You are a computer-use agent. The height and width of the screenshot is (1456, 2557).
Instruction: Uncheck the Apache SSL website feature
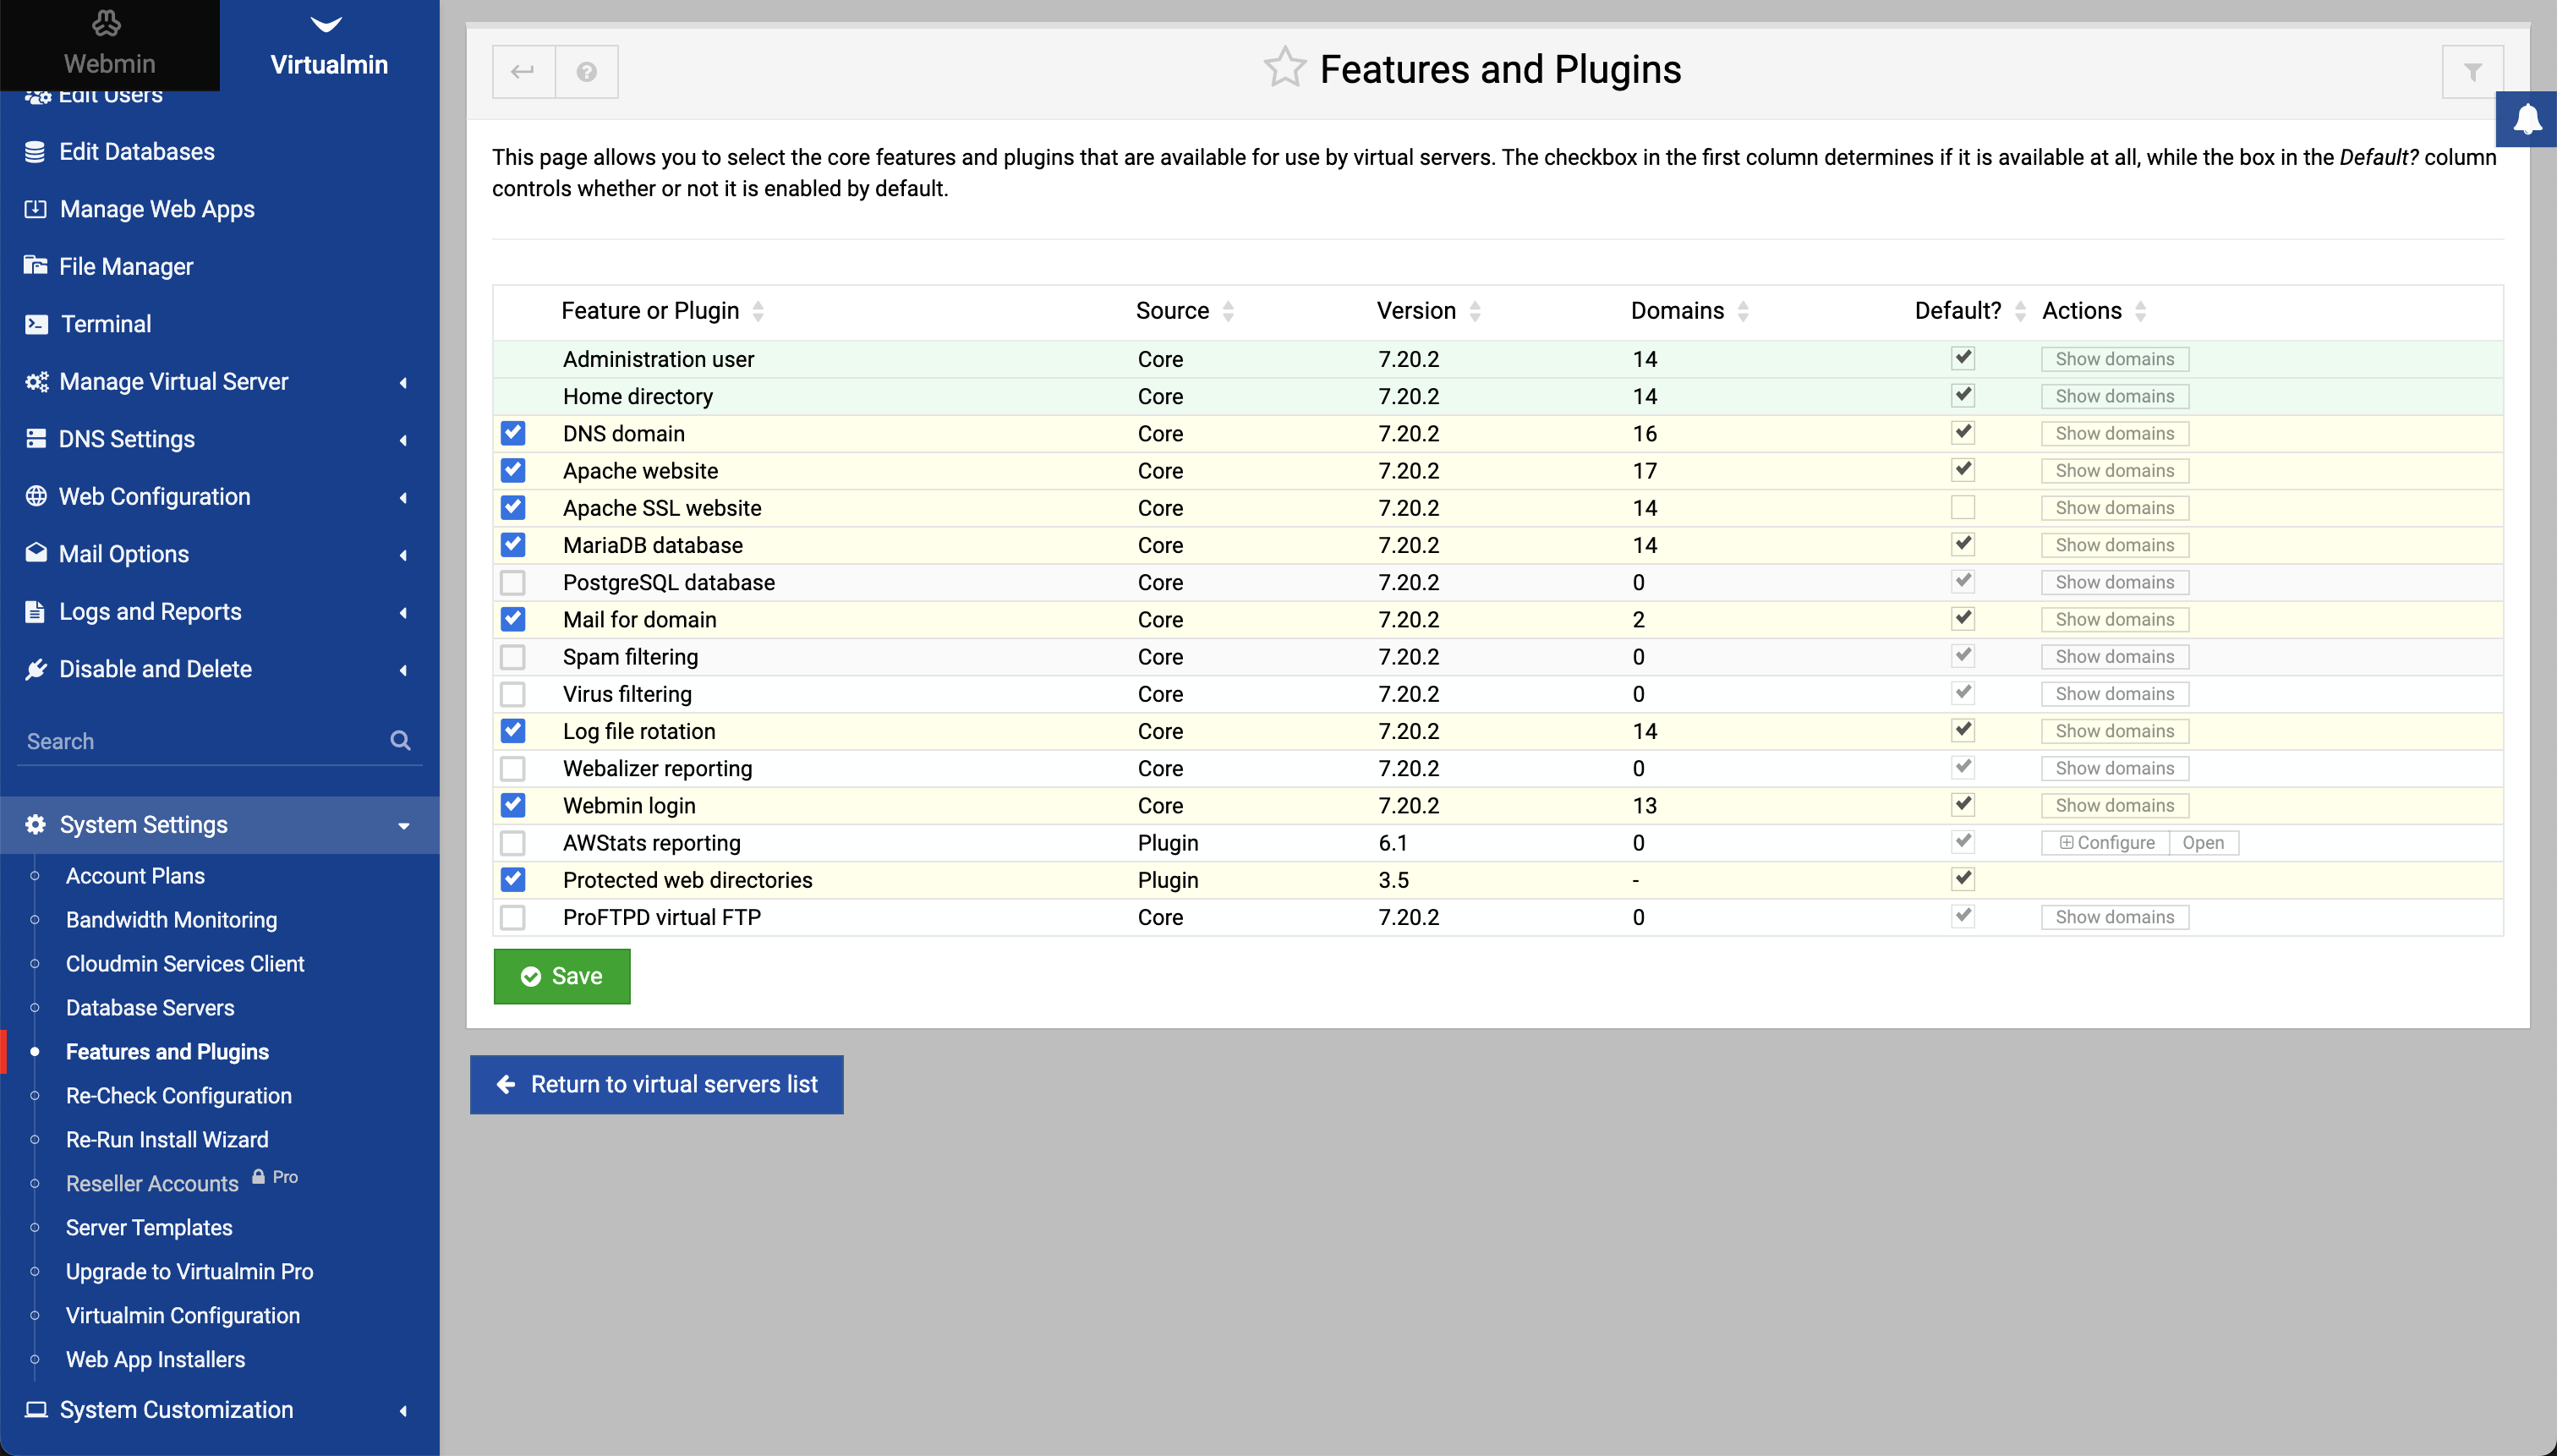tap(513, 508)
